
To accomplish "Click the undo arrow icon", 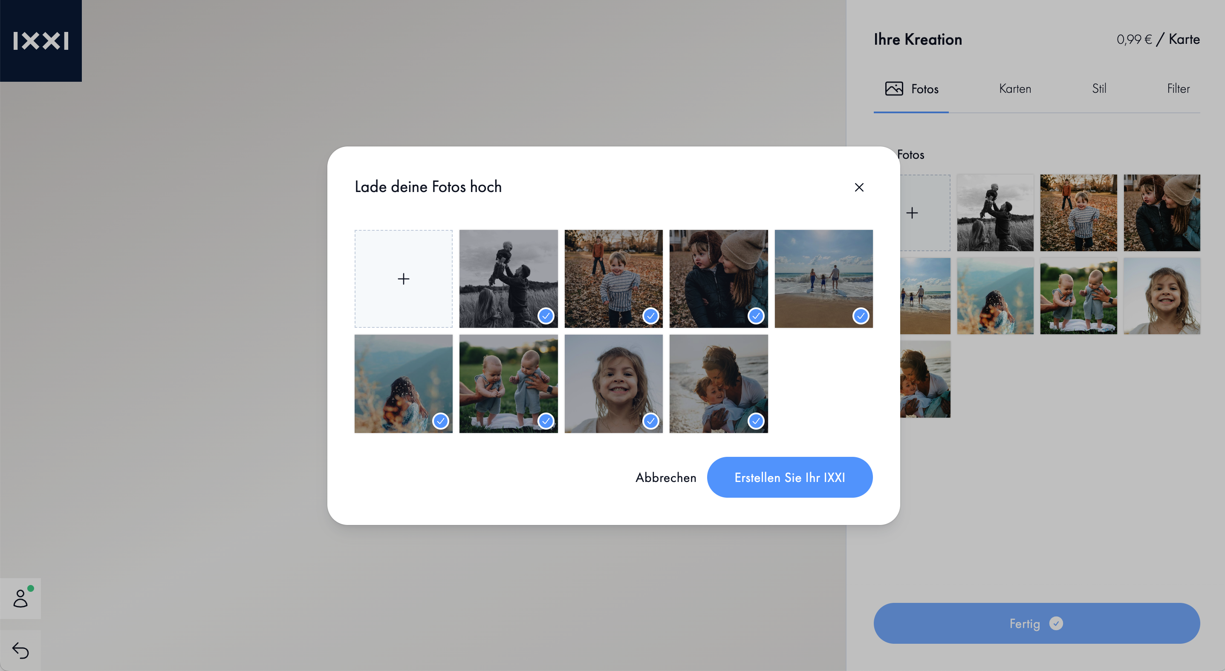I will coord(20,650).
